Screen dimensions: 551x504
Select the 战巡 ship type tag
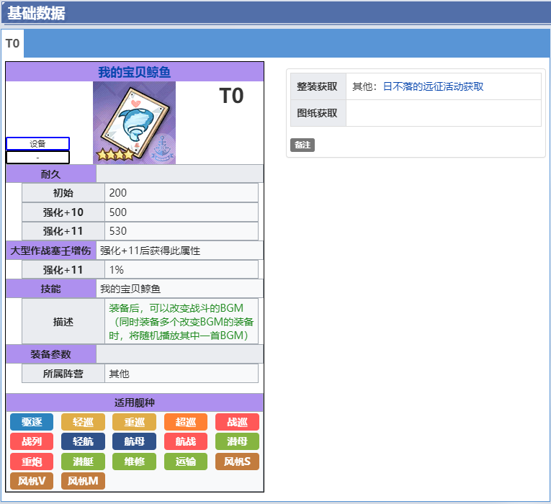click(237, 422)
